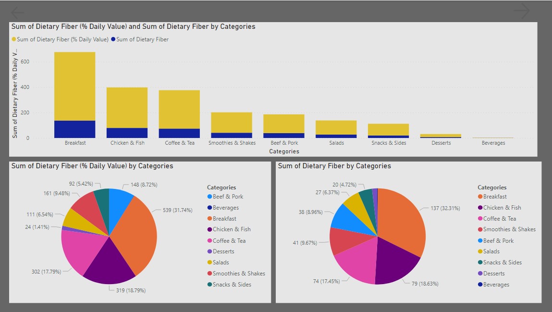The image size is (552, 312).
Task: Click the Breakfast axis label
Action: [x=75, y=143]
